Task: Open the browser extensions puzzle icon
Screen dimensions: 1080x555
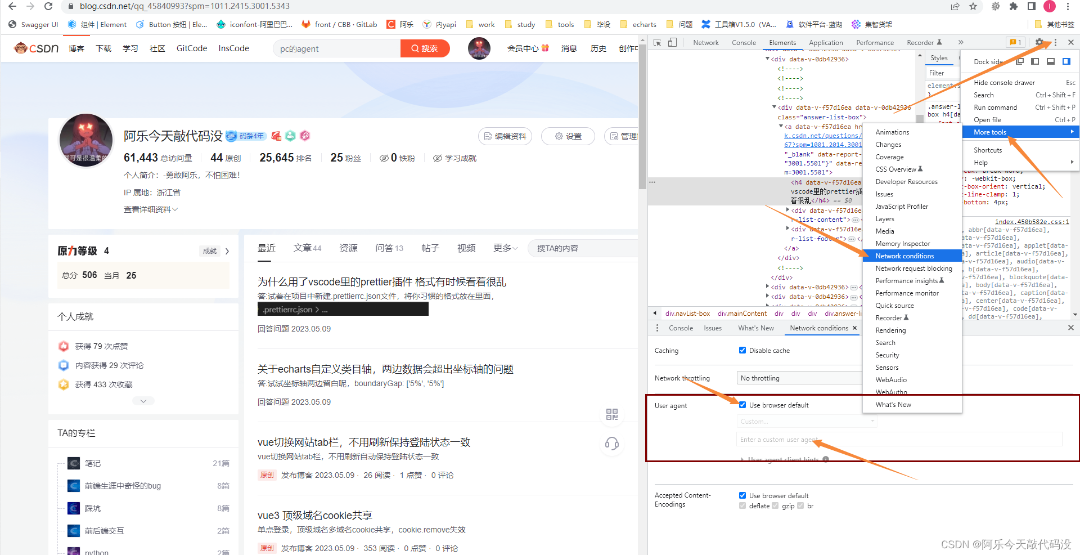Action: point(1014,6)
